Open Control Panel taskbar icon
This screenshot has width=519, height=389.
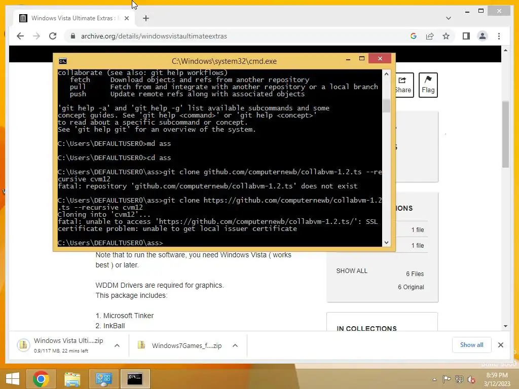pos(103,379)
